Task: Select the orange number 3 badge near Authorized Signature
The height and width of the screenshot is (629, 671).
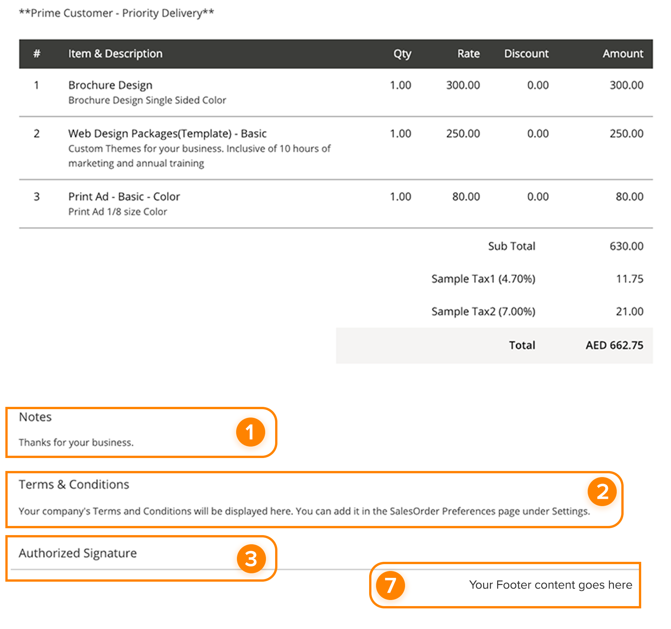Action: click(251, 559)
